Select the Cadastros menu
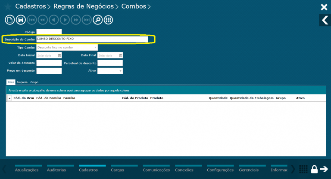This screenshot has width=331, height=179. pyautogui.click(x=88, y=170)
